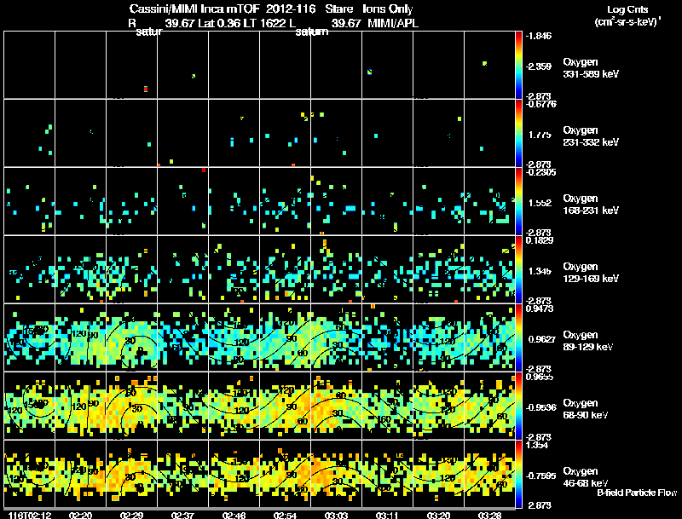Select the Oxygen 68-90 keV label
This screenshot has width=682, height=519.
[586, 409]
